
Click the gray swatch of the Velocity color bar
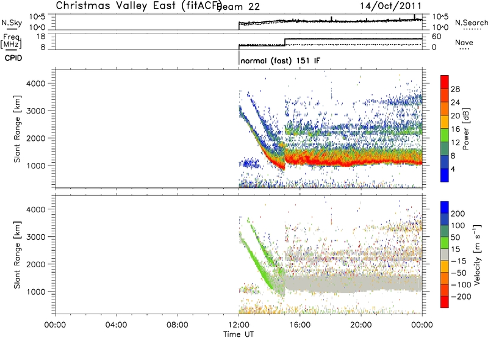pyautogui.click(x=445, y=254)
